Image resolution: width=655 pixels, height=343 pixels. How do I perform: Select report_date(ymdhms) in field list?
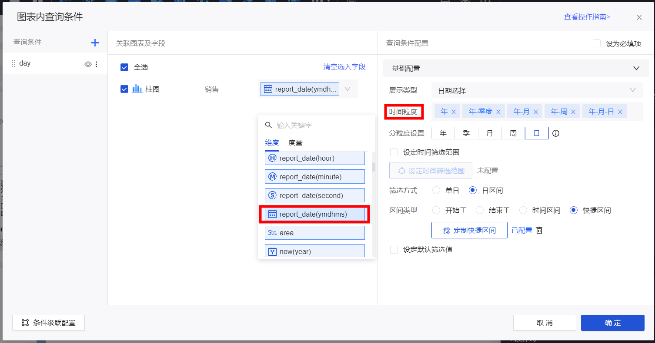click(x=314, y=214)
